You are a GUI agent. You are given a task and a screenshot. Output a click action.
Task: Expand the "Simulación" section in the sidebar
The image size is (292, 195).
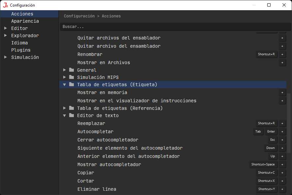(5, 57)
